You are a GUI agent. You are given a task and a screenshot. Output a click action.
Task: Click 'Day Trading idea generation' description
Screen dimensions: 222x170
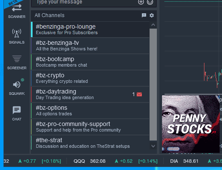click(65, 97)
